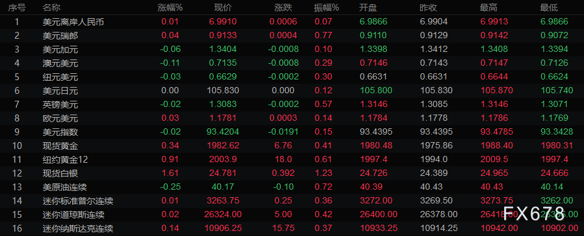Click the 振幅% column header
The width and height of the screenshot is (584, 236).
(x=327, y=8)
